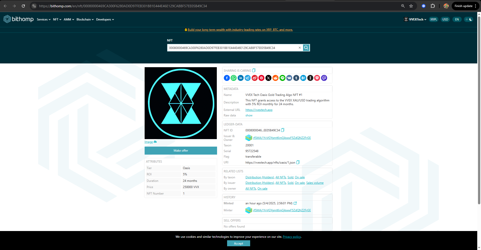The height and width of the screenshot is (250, 481).
Task: Share on Weibo
Action: click(x=254, y=78)
